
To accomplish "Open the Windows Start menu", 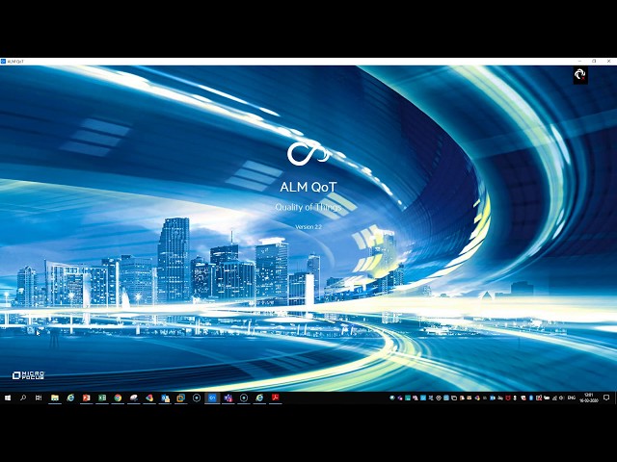I will coord(8,398).
